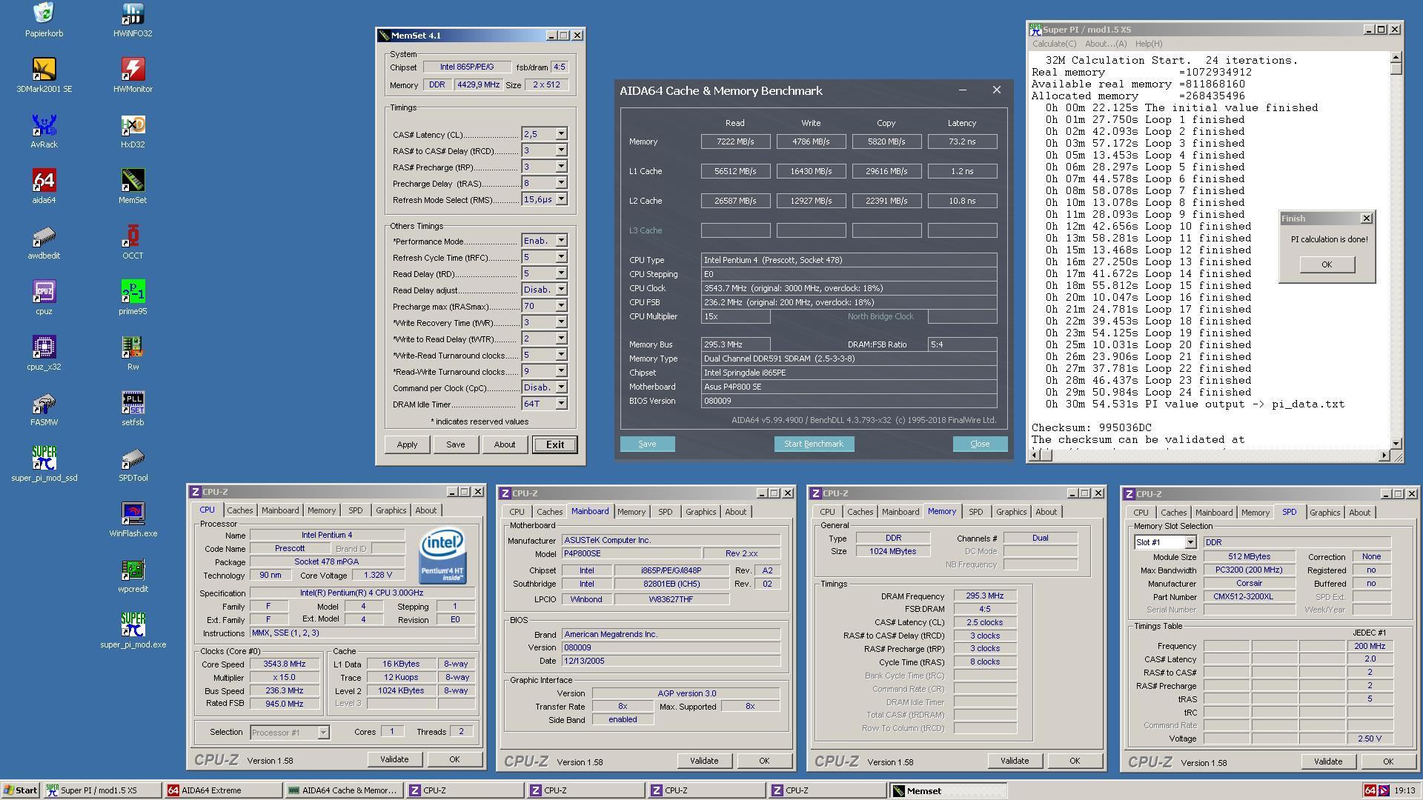Image resolution: width=1423 pixels, height=800 pixels.
Task: Select the SPDTool desktop icon
Action: (x=133, y=464)
